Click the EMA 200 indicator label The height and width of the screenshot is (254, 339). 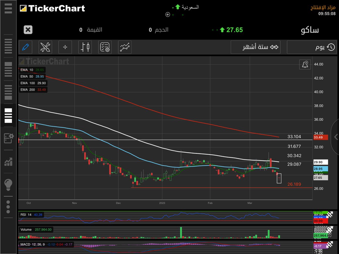[x=33, y=90]
